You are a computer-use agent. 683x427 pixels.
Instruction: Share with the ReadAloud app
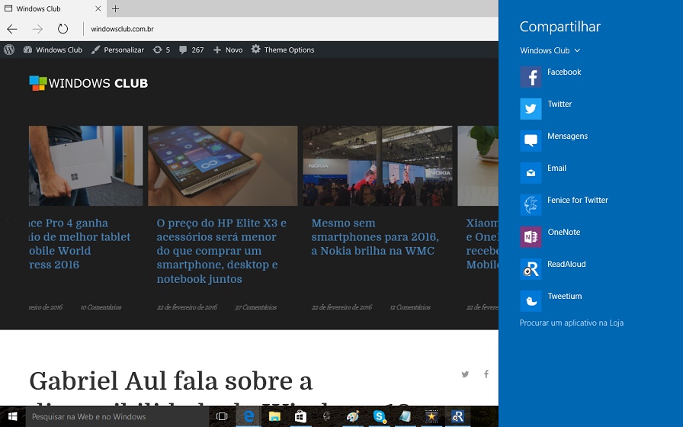pos(531,269)
